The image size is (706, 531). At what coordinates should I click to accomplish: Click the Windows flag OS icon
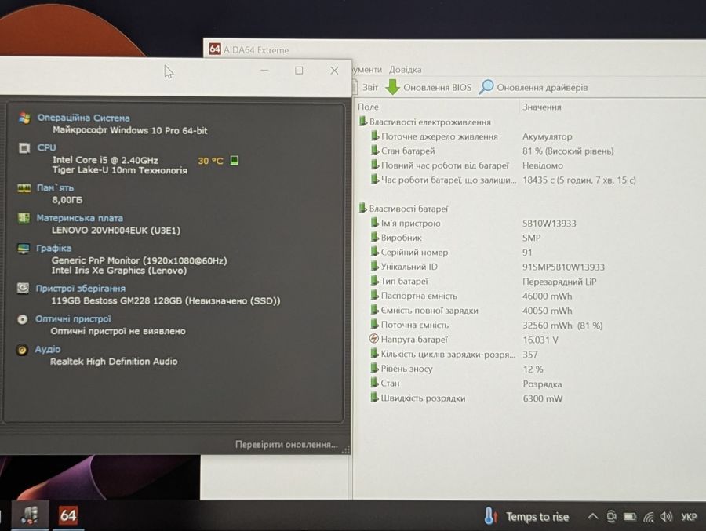click(25, 118)
